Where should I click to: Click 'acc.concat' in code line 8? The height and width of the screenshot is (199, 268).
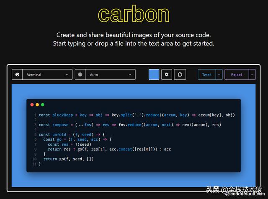click(121, 149)
